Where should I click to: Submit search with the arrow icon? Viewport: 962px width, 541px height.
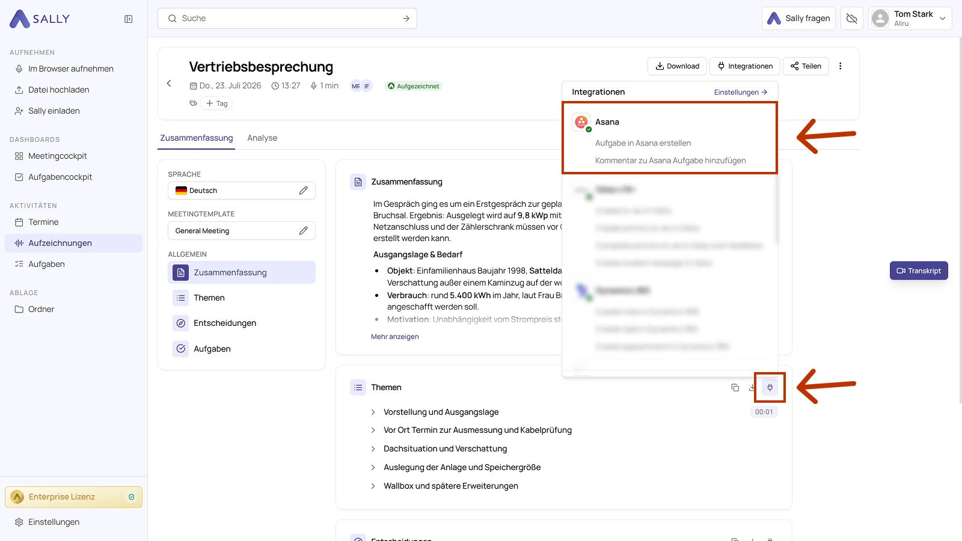click(406, 19)
